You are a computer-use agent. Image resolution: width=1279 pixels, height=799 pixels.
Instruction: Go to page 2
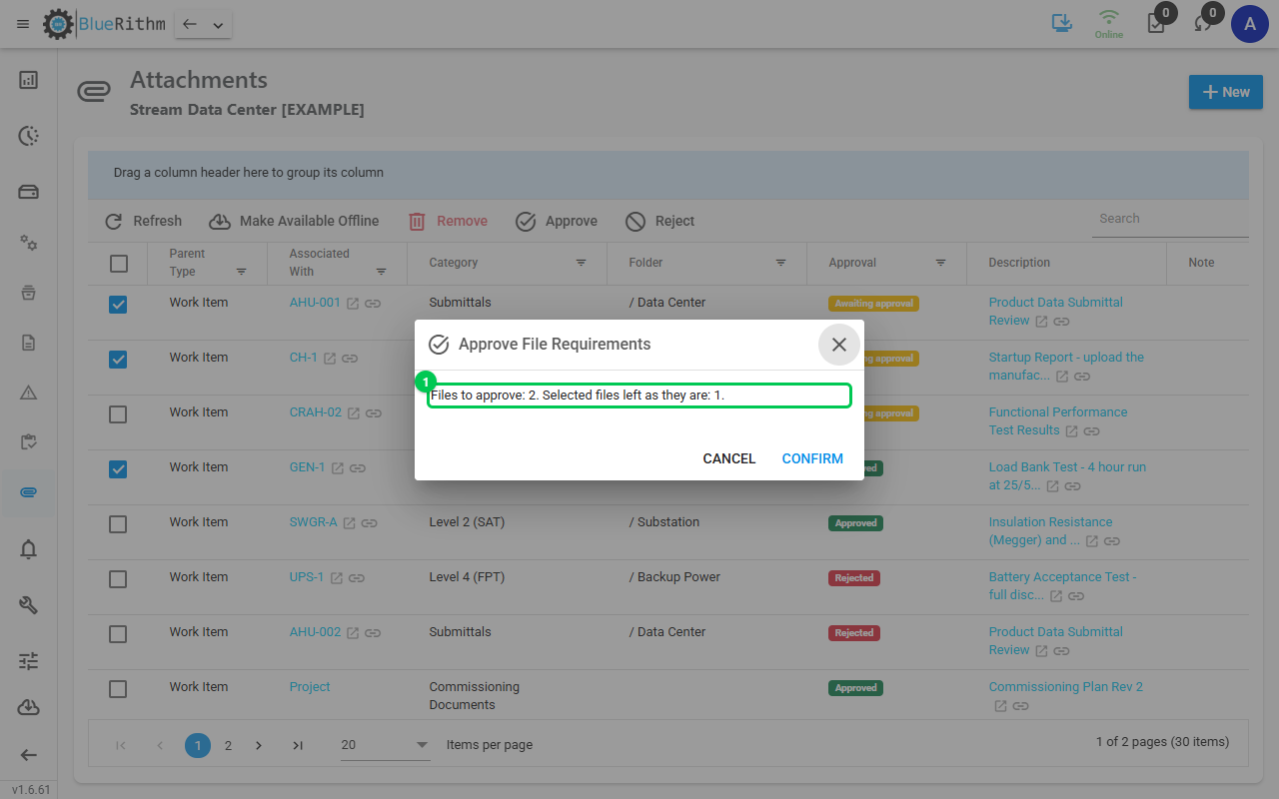coord(228,745)
